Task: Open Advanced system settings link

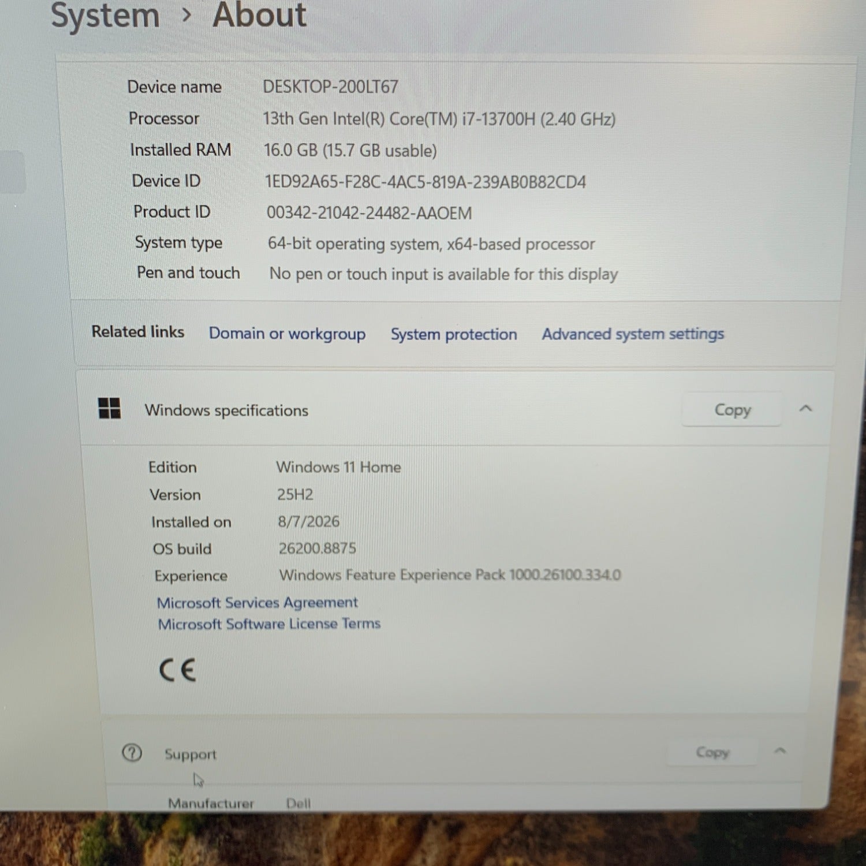Action: [633, 334]
